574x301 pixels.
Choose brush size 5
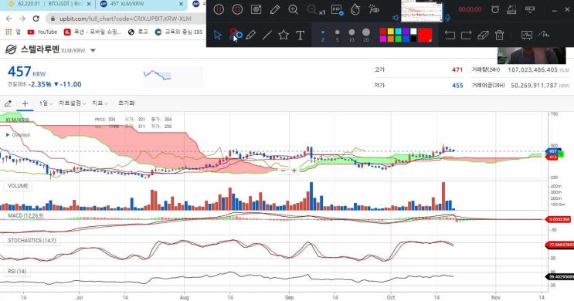click(337, 35)
